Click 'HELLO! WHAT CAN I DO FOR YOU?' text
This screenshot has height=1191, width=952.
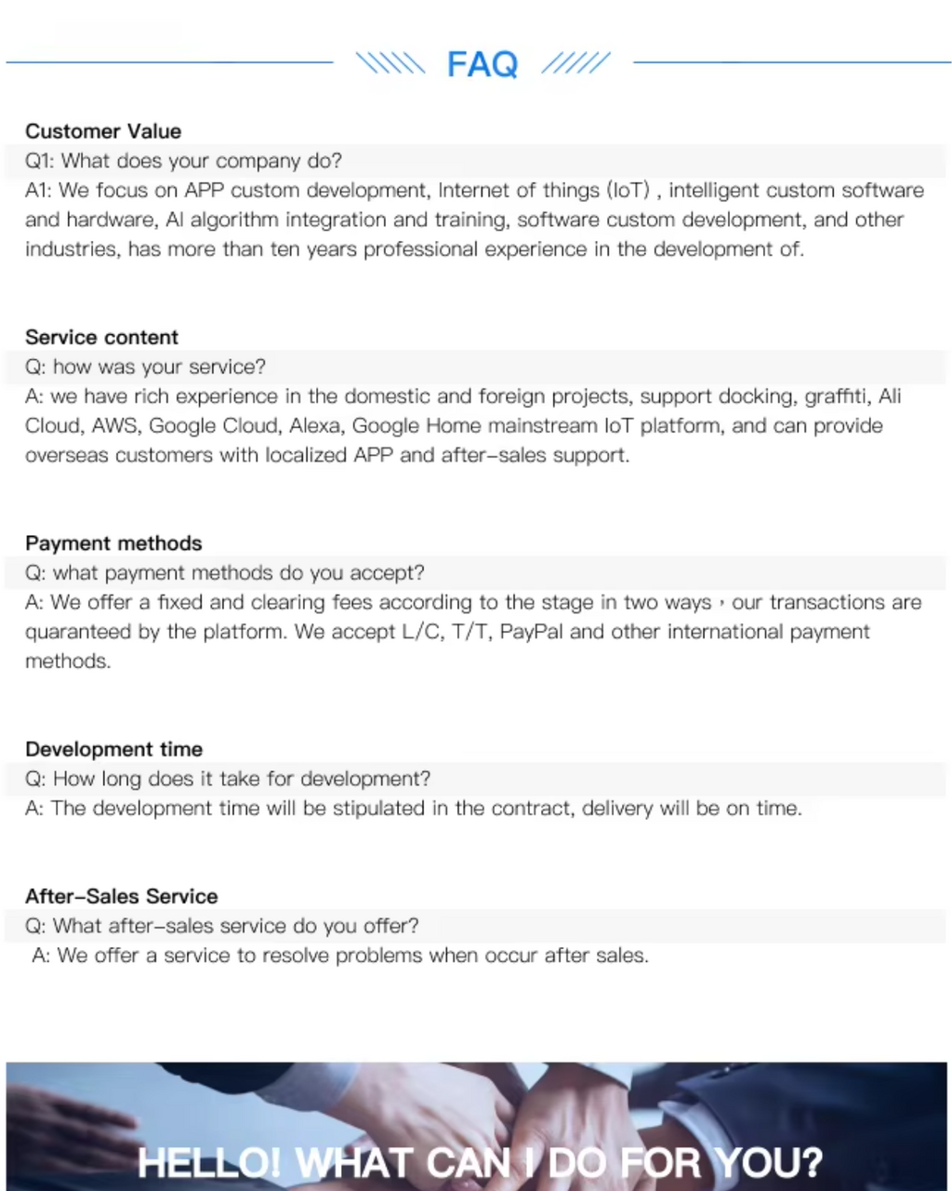point(480,1163)
